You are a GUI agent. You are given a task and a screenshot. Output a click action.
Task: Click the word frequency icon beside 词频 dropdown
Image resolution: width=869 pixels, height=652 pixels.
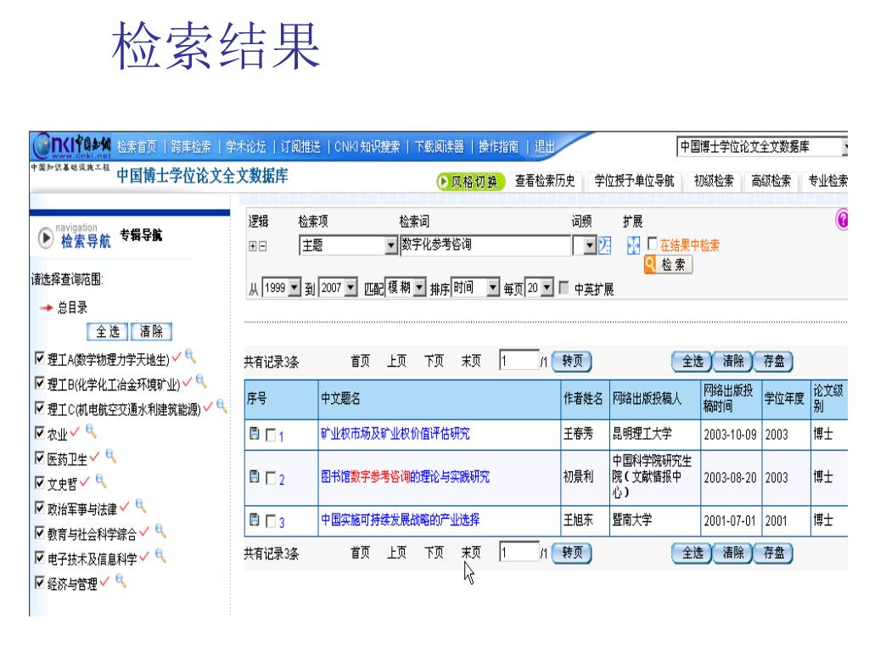tap(604, 244)
